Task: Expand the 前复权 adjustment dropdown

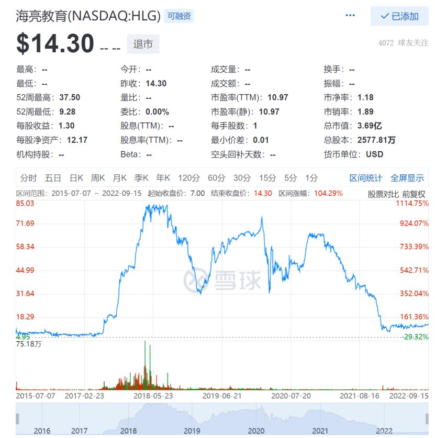Action: pos(414,194)
